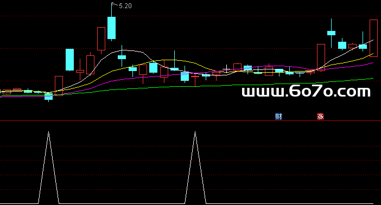Image resolution: width=381 pixels, height=205 pixels.
Task: Select the white doji cross candle
Action: pos(226,69)
